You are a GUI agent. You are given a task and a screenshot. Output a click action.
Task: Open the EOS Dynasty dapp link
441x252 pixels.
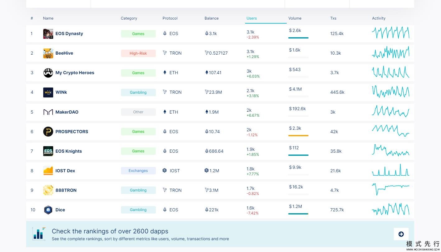[69, 34]
